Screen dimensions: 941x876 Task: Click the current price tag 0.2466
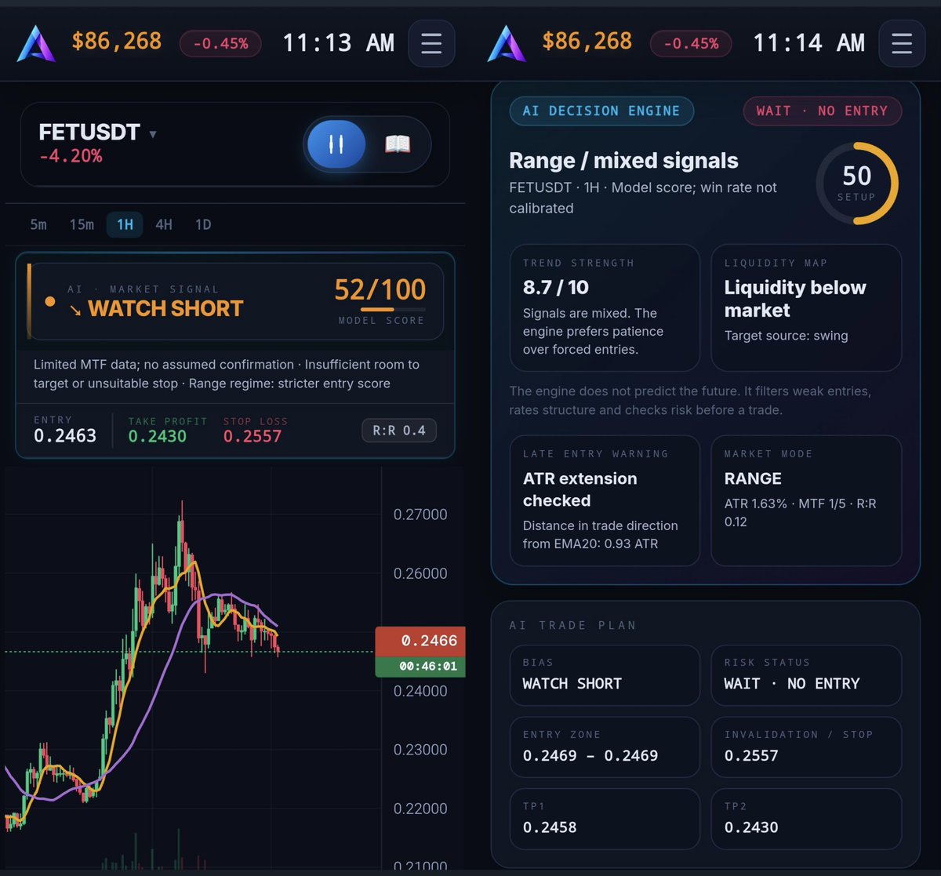pyautogui.click(x=420, y=641)
